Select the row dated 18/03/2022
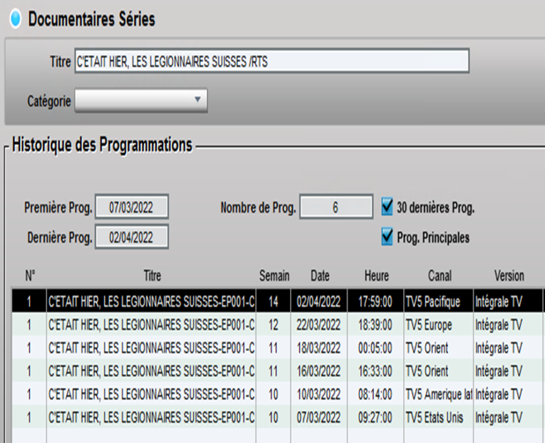This screenshot has height=443, width=545. click(278, 348)
